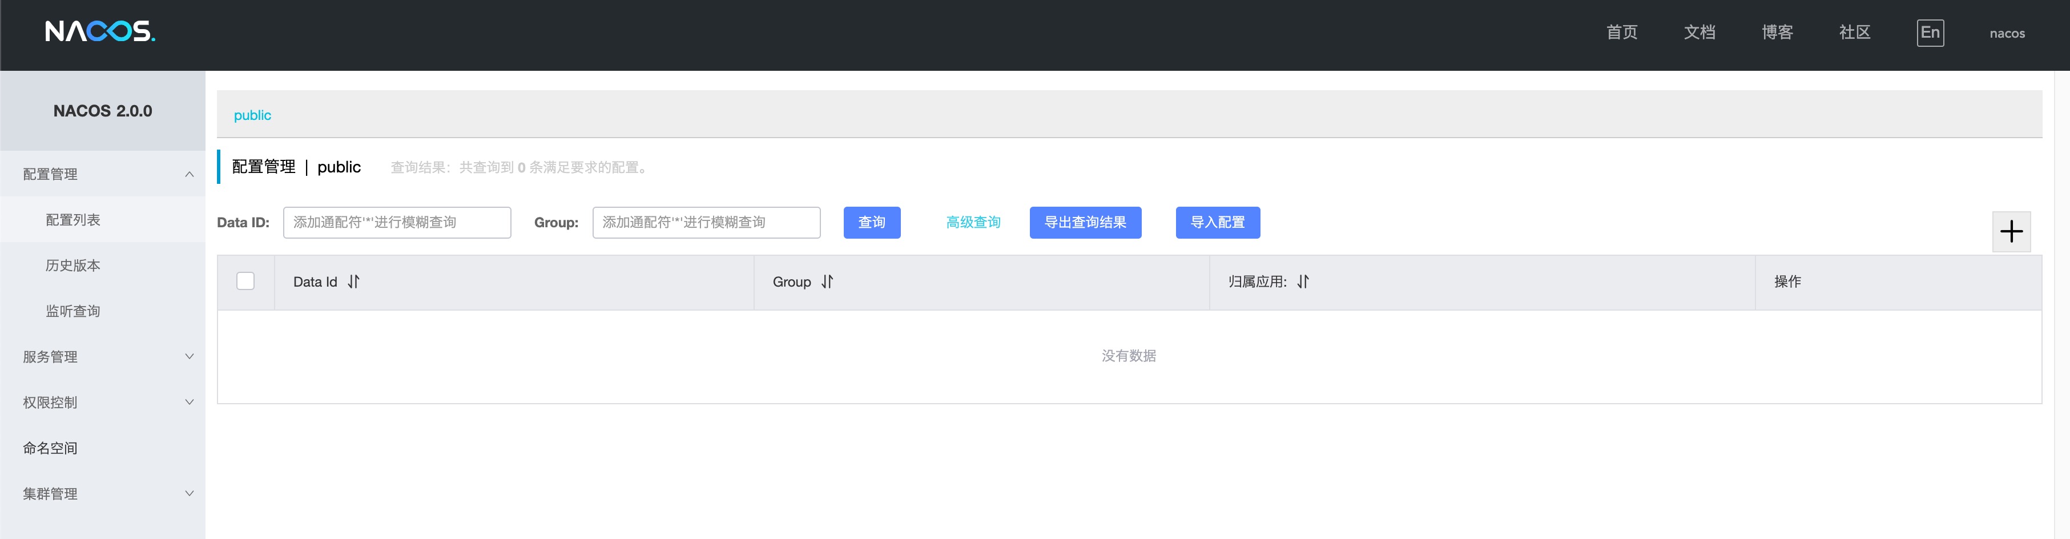
Task: Open 命名空间 in the sidebar
Action: (50, 448)
